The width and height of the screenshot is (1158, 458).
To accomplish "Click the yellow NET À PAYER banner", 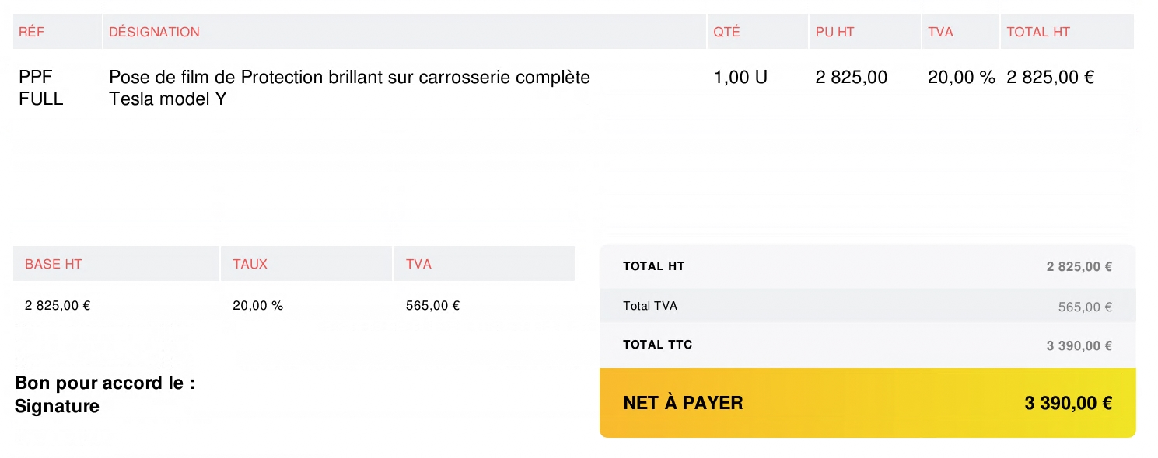I will tap(867, 403).
